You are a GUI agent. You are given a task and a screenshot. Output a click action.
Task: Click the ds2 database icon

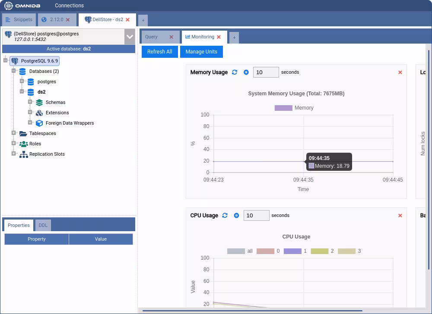click(x=31, y=92)
